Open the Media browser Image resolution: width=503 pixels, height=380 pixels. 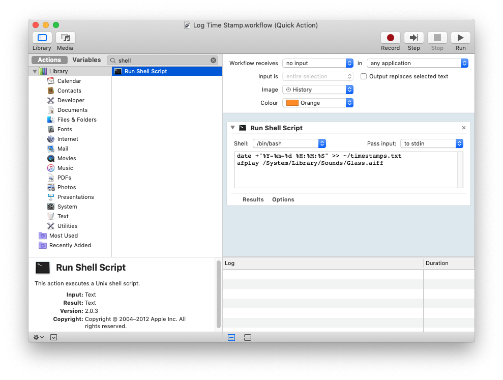66,38
